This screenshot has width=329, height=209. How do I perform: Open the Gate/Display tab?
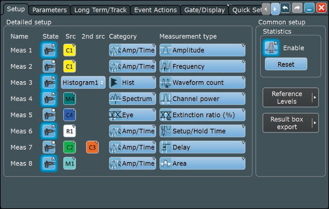pos(204,10)
